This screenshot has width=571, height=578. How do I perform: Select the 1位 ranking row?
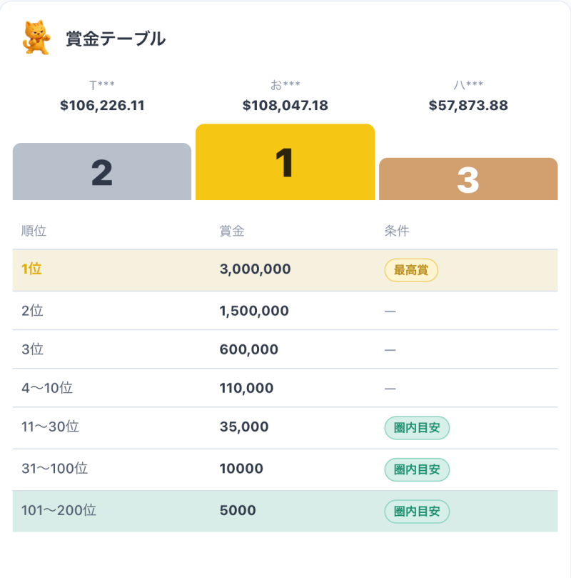pyautogui.click(x=285, y=270)
